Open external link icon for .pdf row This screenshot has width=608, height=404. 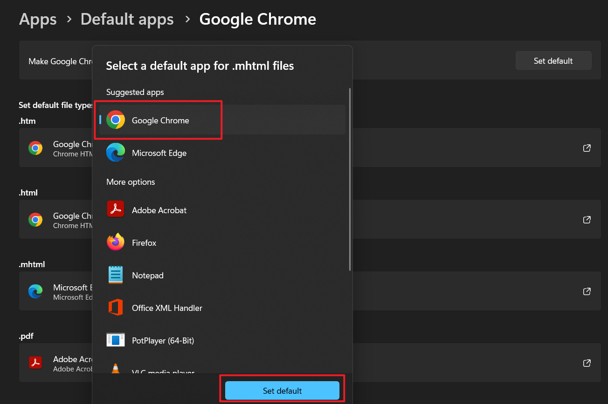click(587, 363)
